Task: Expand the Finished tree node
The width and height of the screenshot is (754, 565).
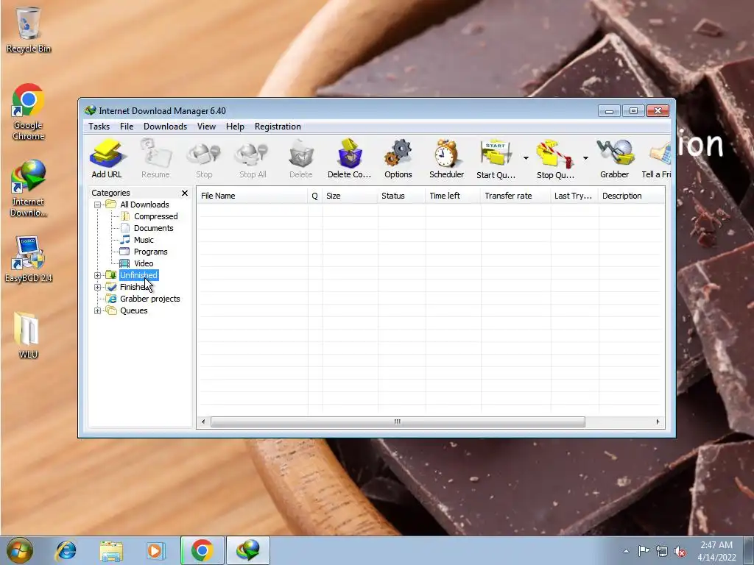Action: click(x=98, y=288)
